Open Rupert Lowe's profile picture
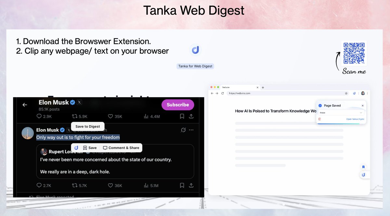 point(44,152)
